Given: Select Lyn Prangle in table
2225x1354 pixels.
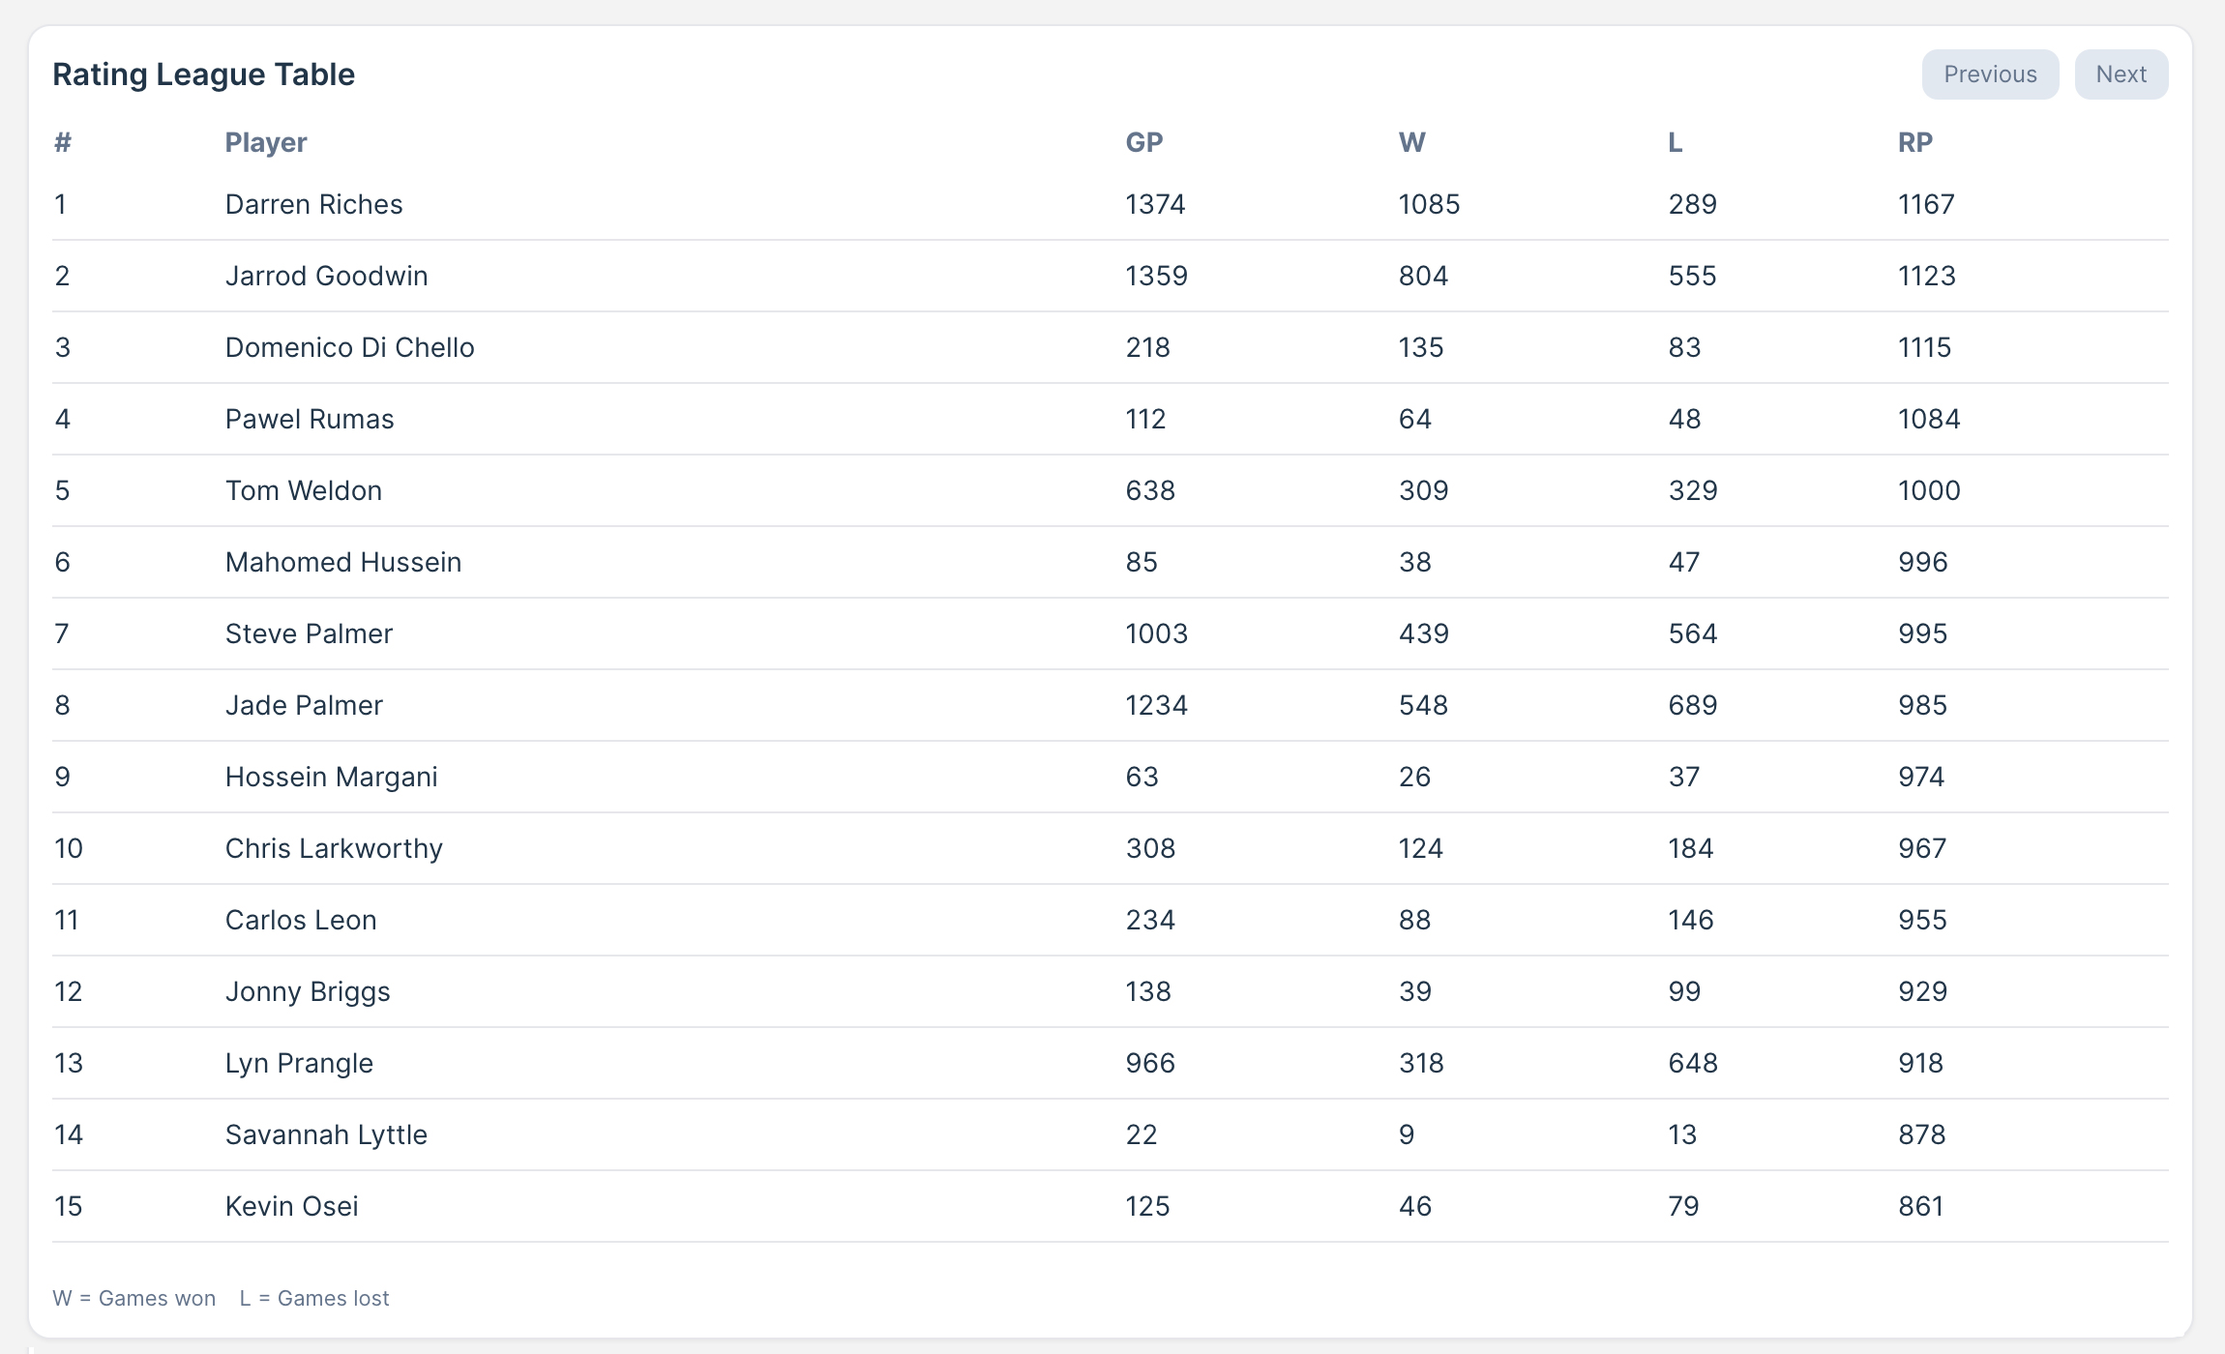Looking at the screenshot, I should (299, 1063).
